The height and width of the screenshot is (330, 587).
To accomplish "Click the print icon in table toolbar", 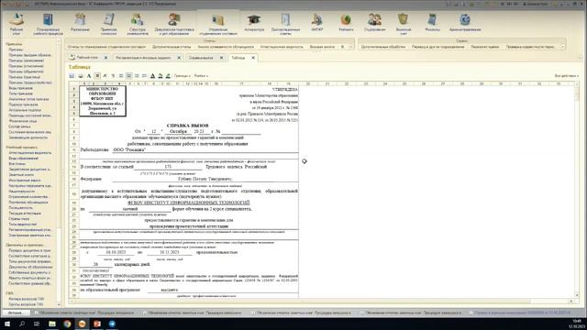I will click(x=81, y=75).
